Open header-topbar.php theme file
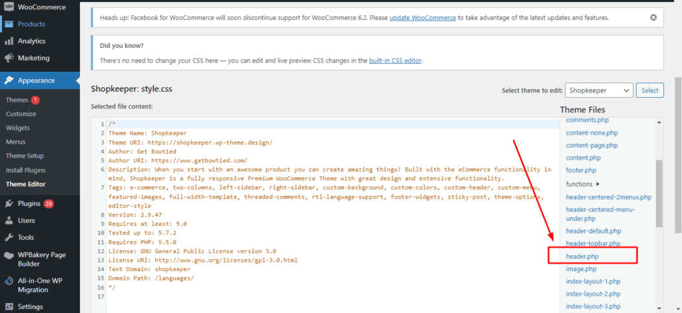 (593, 243)
